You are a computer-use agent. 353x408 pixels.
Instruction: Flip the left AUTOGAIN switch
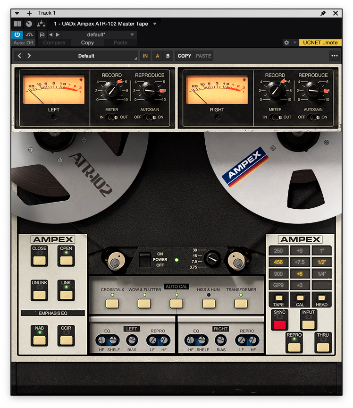(150, 118)
